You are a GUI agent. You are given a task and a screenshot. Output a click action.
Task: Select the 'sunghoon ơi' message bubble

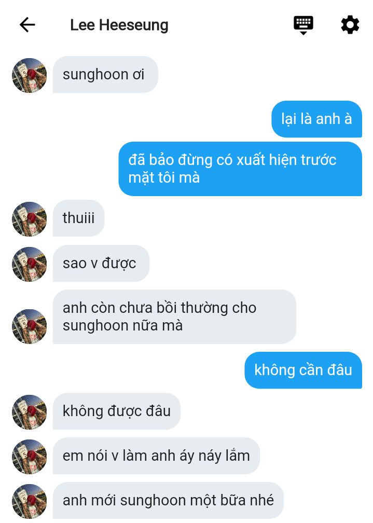tap(105, 74)
